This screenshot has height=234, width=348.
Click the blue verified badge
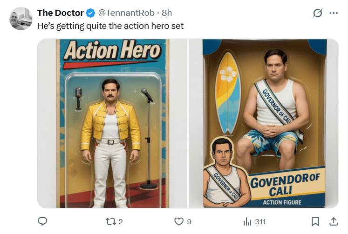[x=91, y=13]
